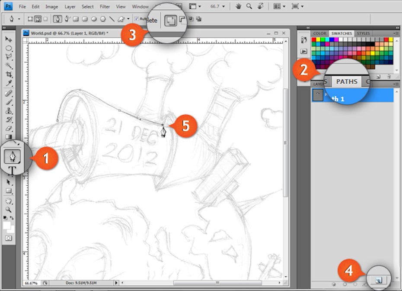402x291 pixels.
Task: Toggle the Auto Add/Delete checkbox
Action: click(137, 19)
